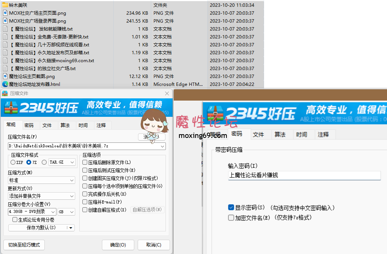Click the 输入密码 text field
387x254 pixels.
[304, 175]
